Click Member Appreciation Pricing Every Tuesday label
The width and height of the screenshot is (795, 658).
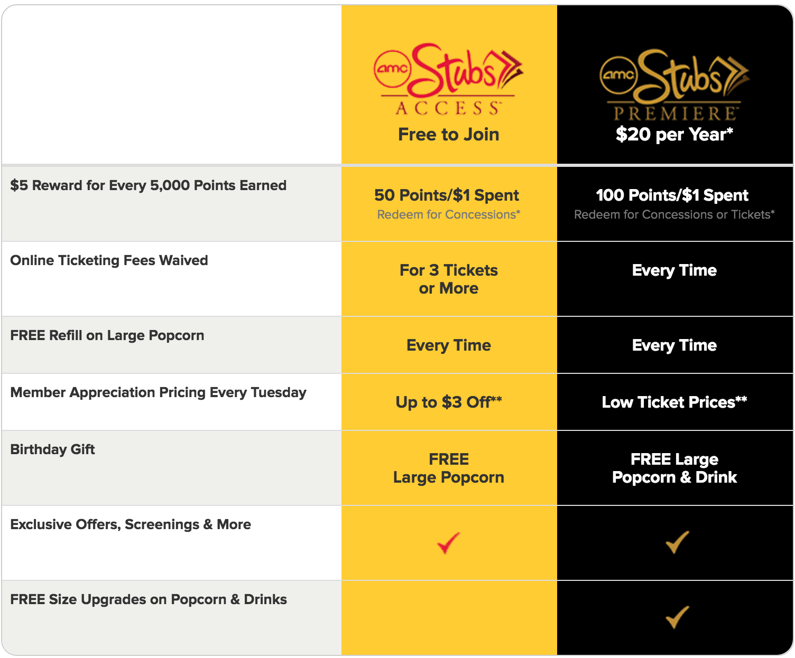(x=159, y=392)
